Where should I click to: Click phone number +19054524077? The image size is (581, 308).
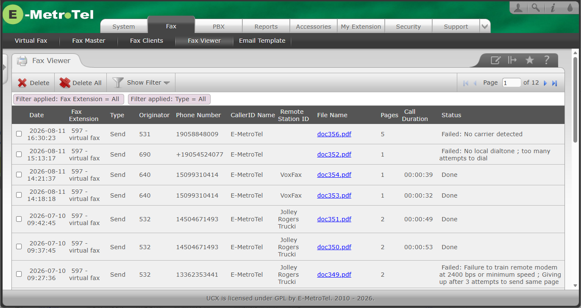click(200, 154)
